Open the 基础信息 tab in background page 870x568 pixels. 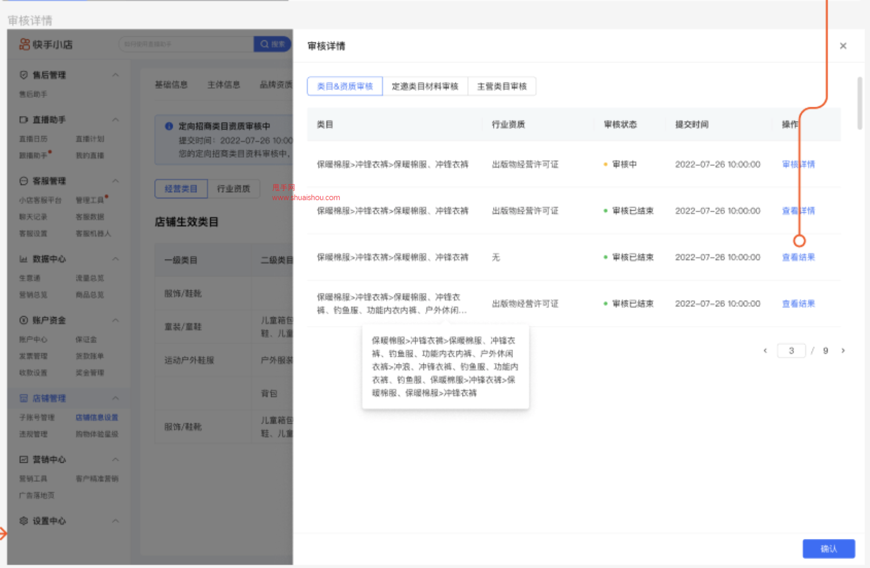click(171, 85)
